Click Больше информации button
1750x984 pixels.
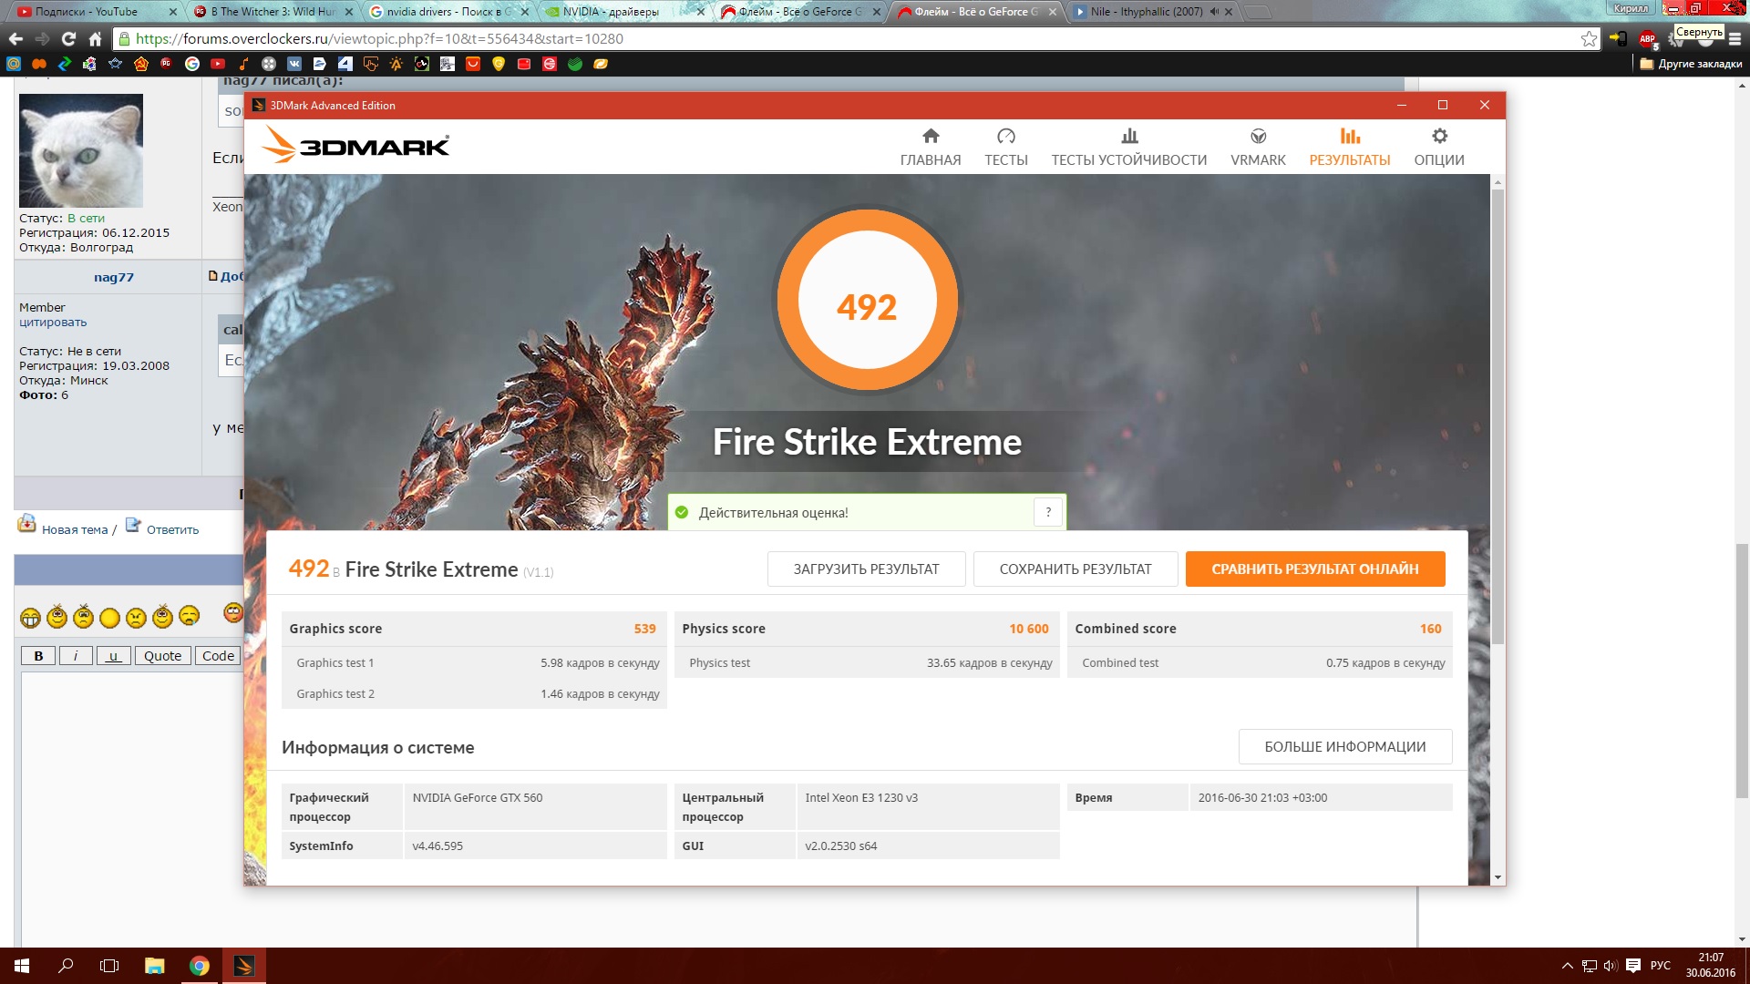pos(1344,746)
